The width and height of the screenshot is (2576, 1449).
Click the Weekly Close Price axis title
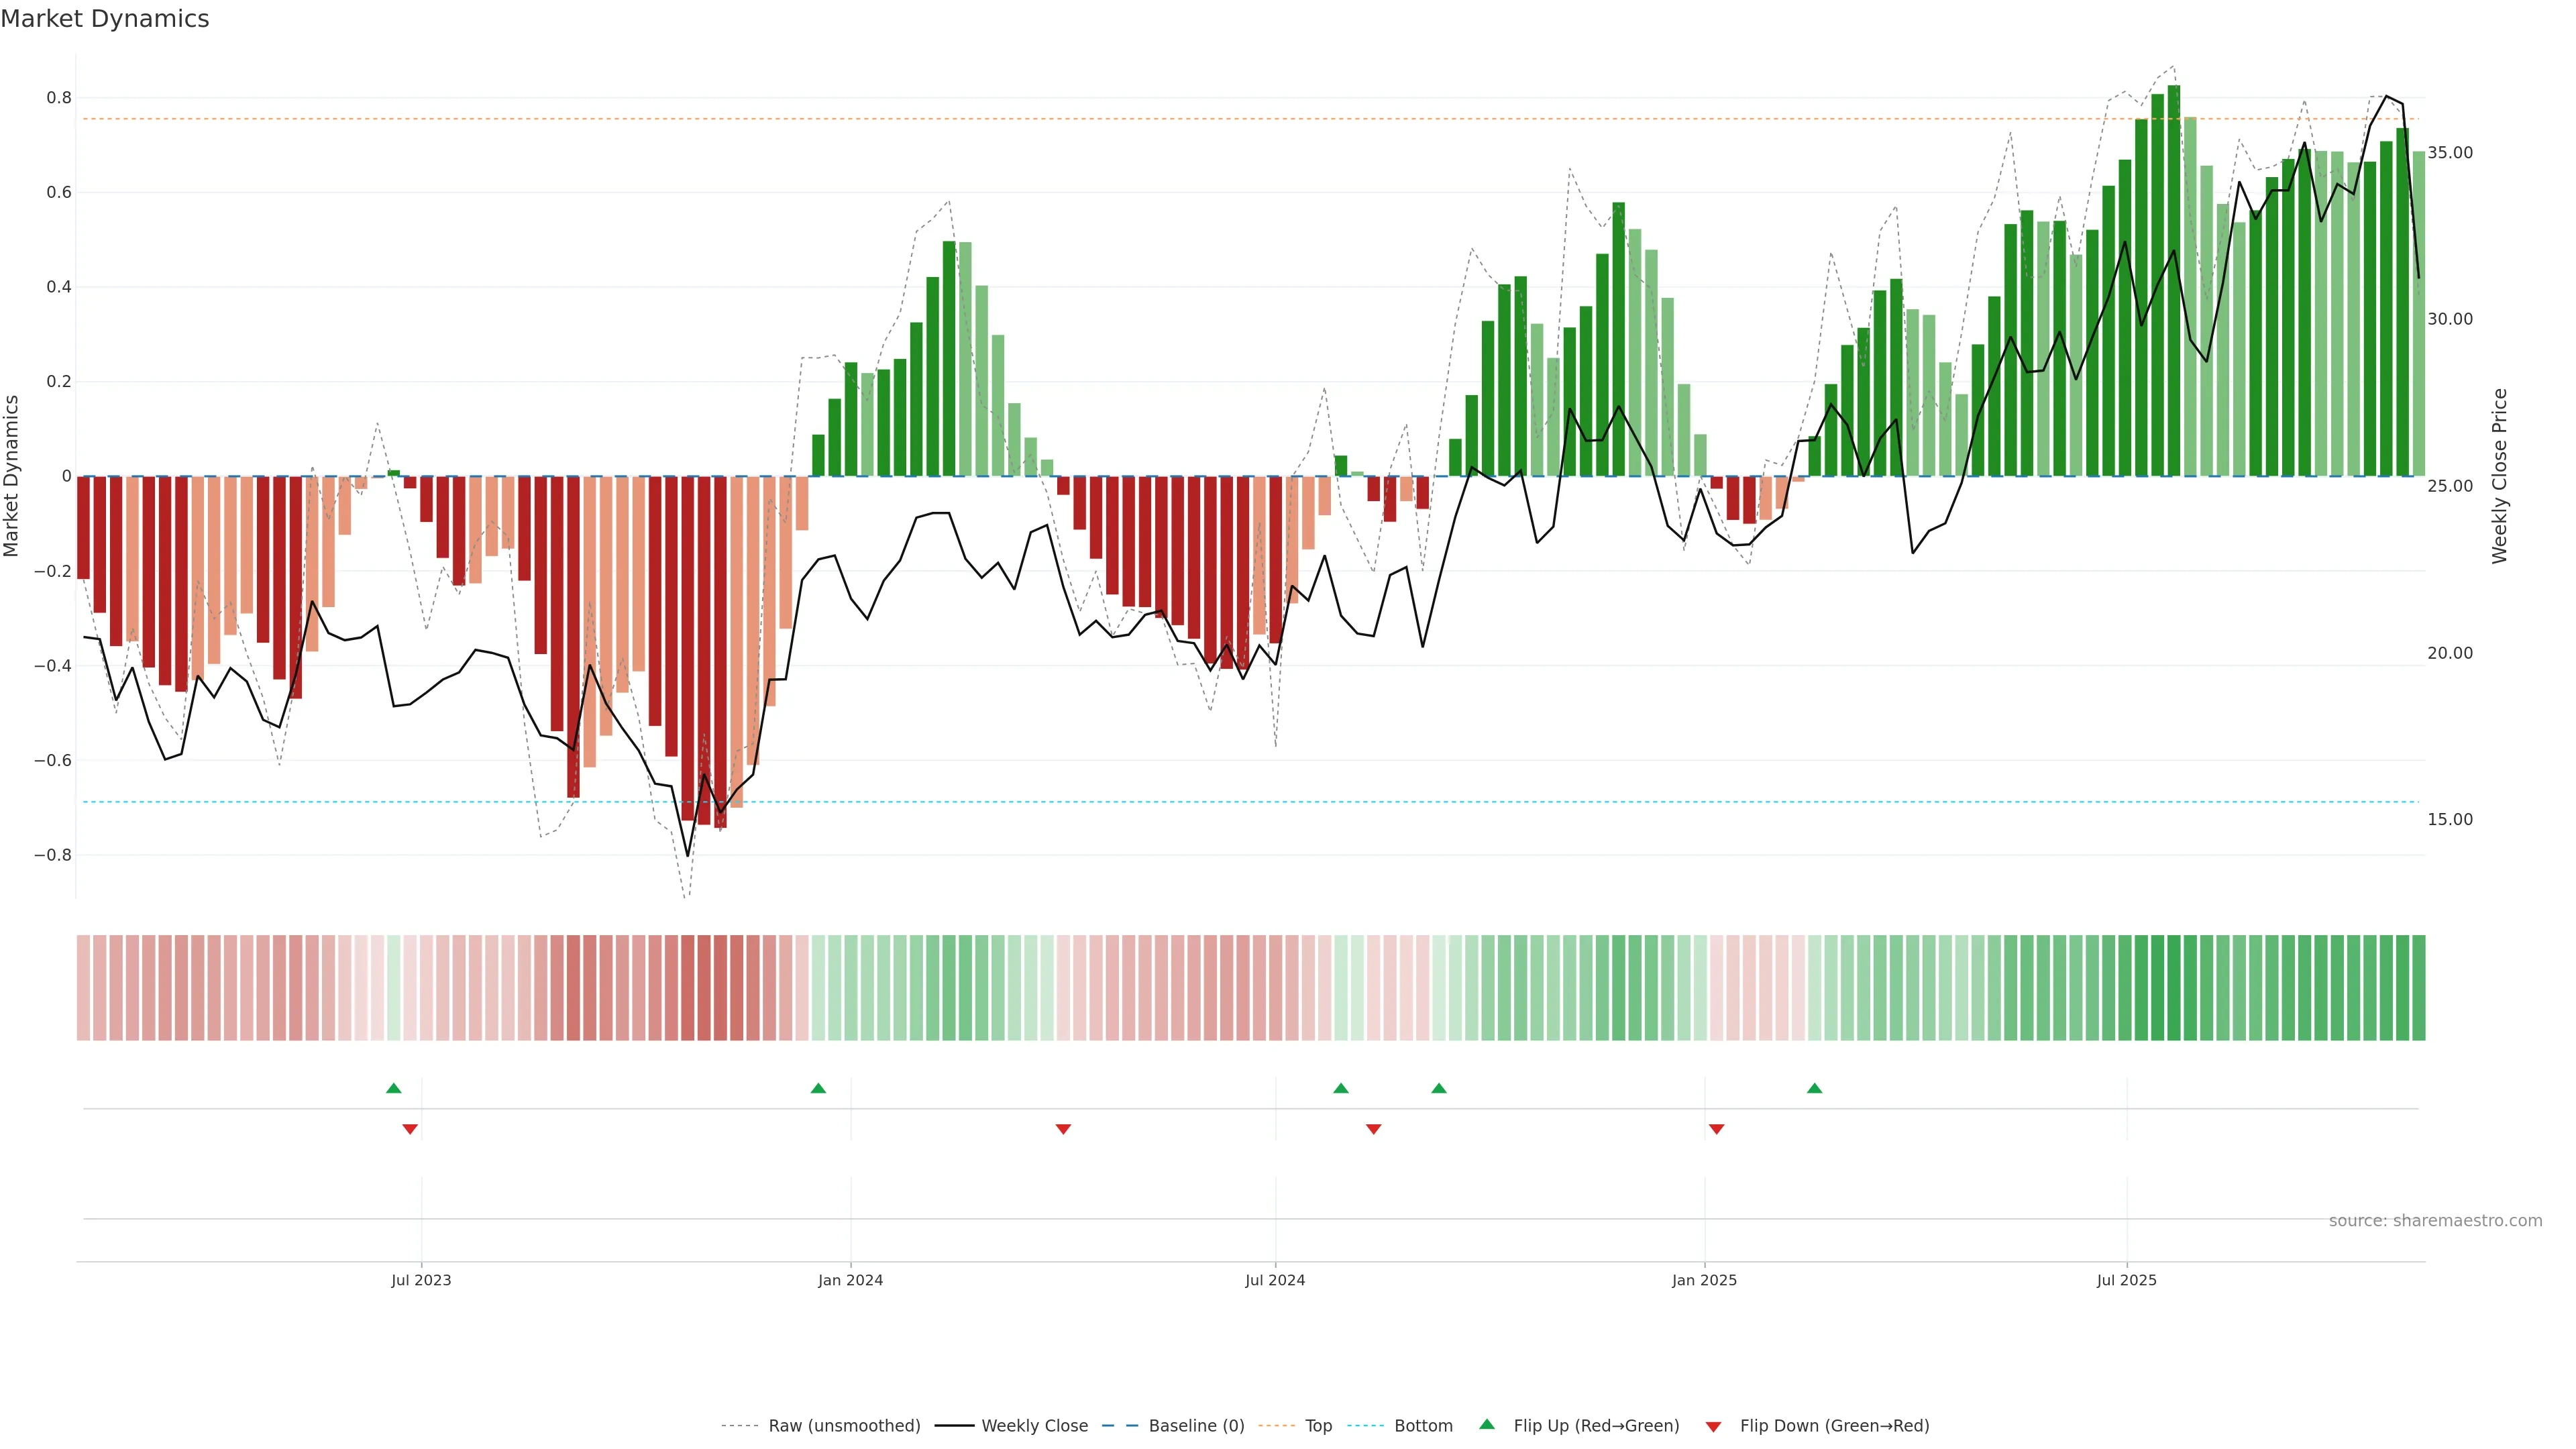tap(2499, 476)
